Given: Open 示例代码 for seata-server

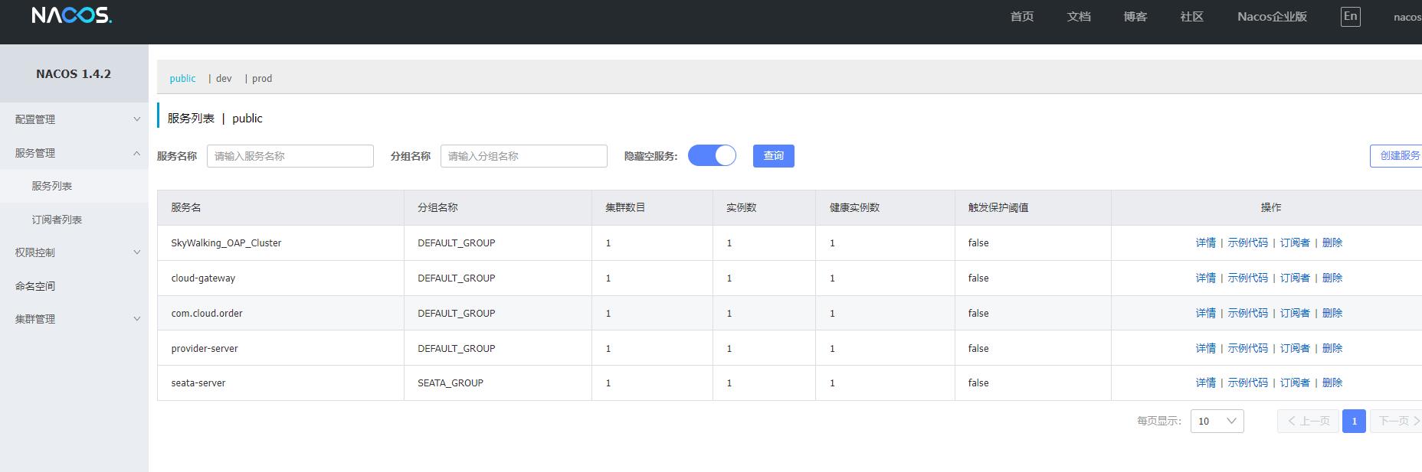Looking at the screenshot, I should pos(1248,382).
